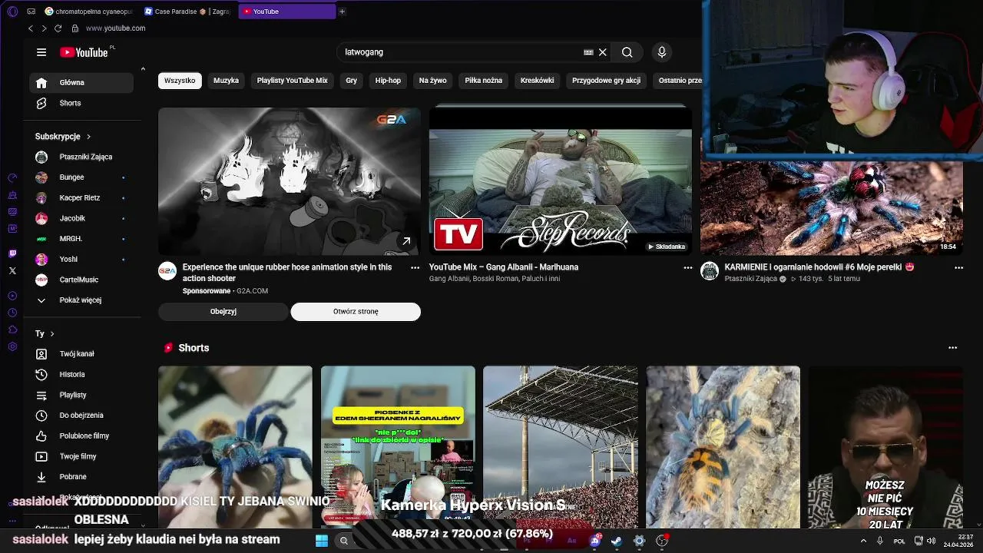Select the Playlisty YouTube Mix chip
Screen dimensions: 983x553
292,81
